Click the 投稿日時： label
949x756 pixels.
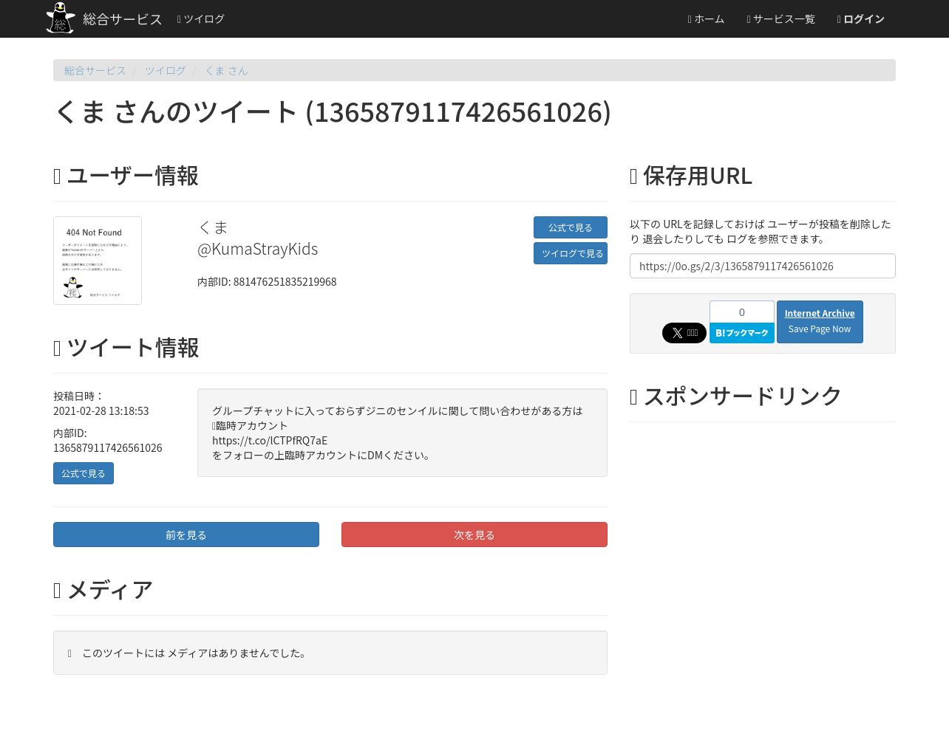tap(79, 396)
